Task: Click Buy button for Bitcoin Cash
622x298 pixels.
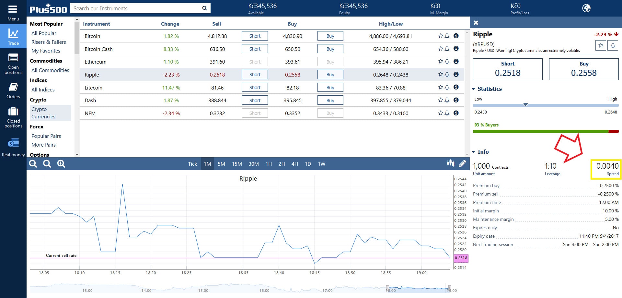Action: click(330, 49)
